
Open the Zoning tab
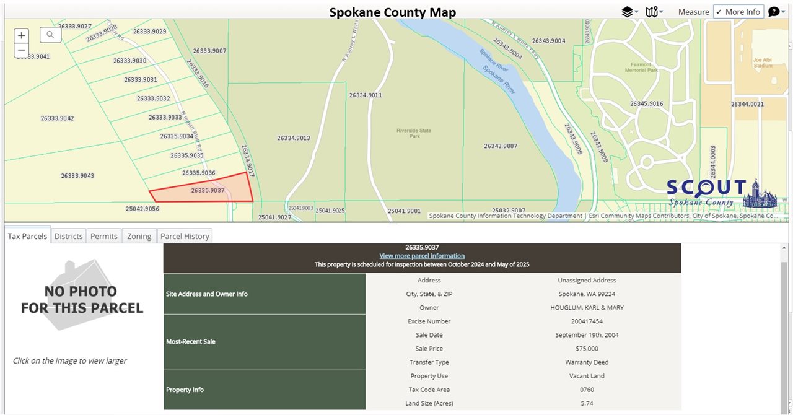[x=139, y=236]
